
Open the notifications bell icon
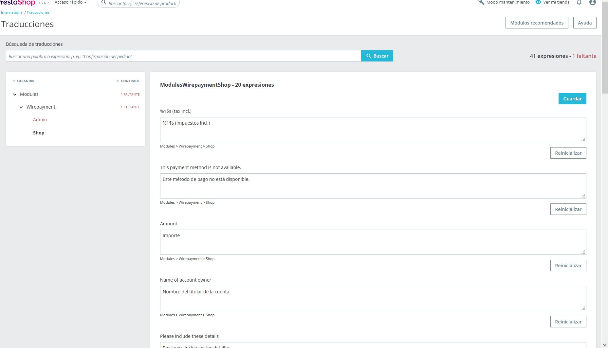[x=579, y=3]
